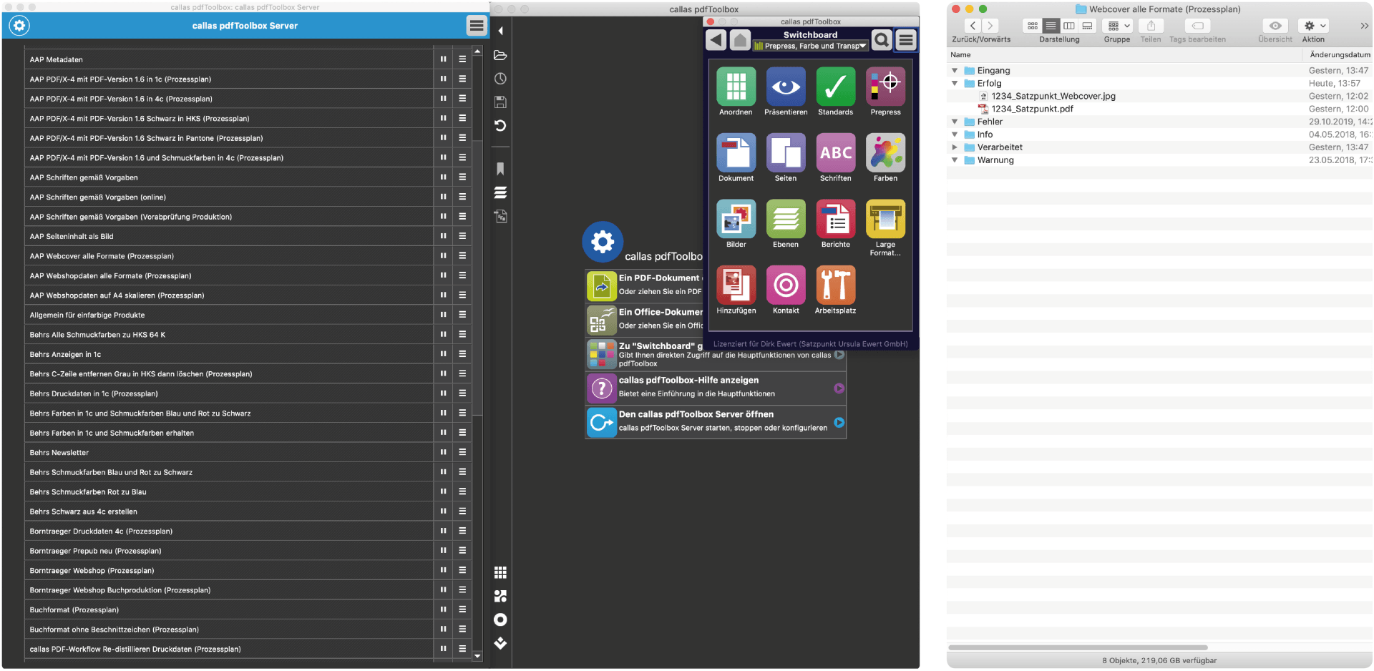Click the scroll-down arrow of server list
1374x671 pixels.
477,655
